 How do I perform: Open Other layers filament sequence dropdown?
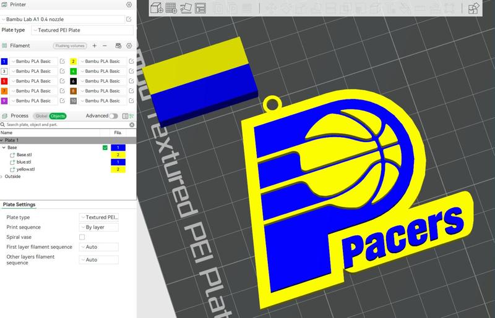99,260
